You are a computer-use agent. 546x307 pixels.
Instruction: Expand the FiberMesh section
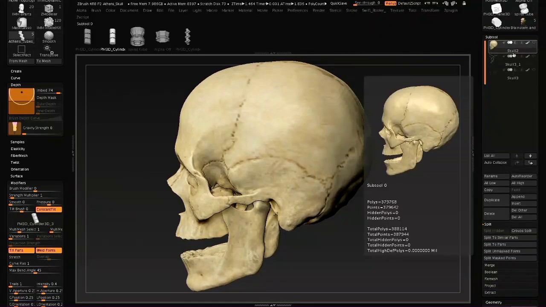click(19, 156)
